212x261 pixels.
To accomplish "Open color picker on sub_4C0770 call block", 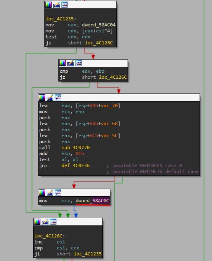I will [x=42, y=98].
